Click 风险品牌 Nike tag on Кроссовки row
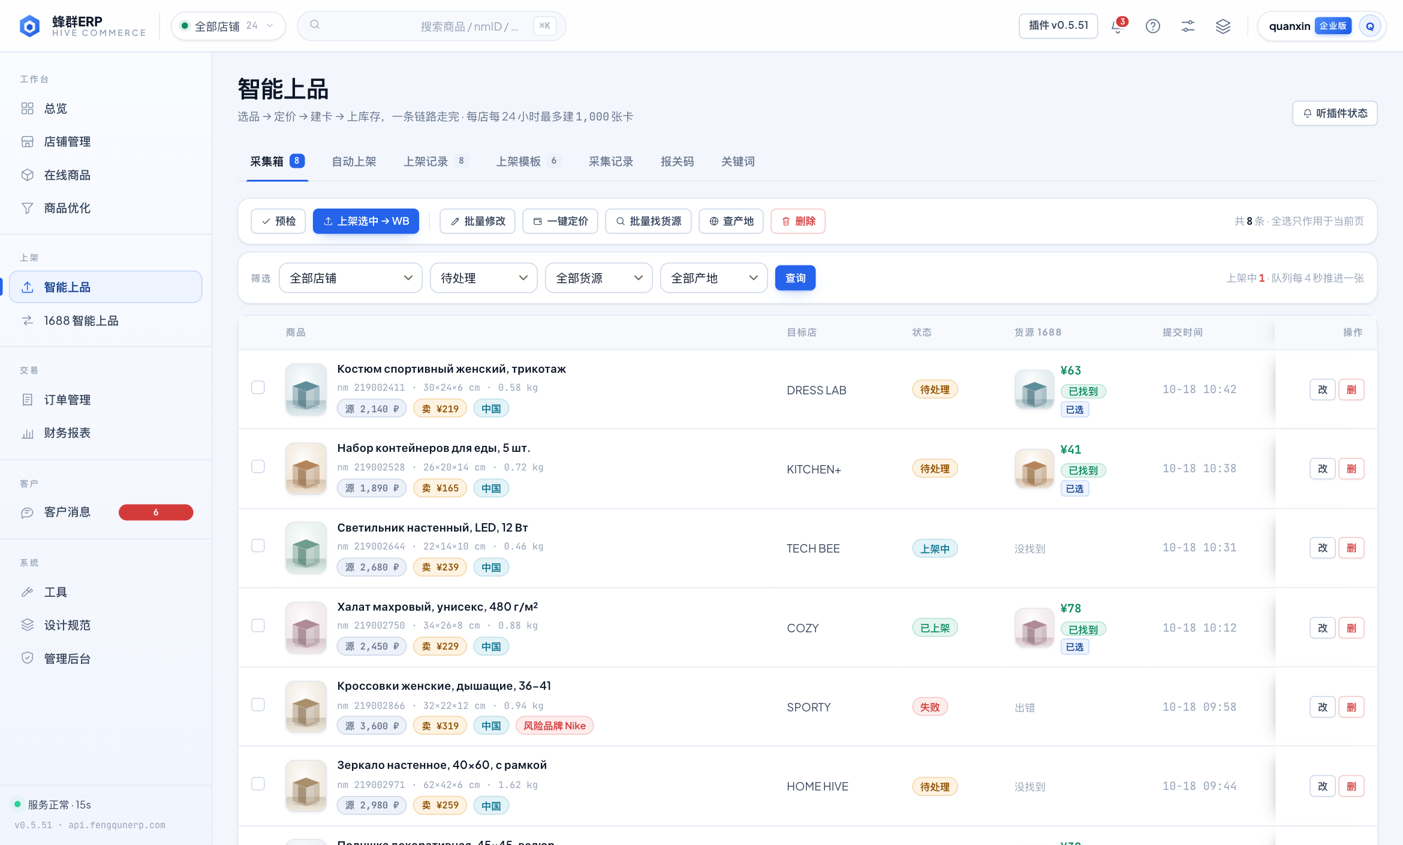The image size is (1403, 845). (x=554, y=726)
